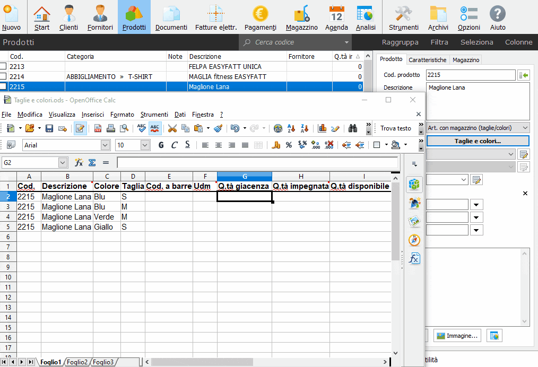Open font name dropdown showing Arial
The height and width of the screenshot is (367, 538).
pyautogui.click(x=106, y=145)
